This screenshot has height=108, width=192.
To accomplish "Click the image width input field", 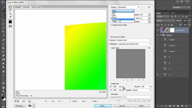I will point(115,87).
